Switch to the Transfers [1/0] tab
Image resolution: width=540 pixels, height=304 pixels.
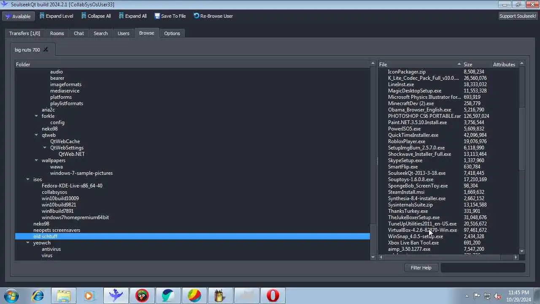click(x=24, y=33)
